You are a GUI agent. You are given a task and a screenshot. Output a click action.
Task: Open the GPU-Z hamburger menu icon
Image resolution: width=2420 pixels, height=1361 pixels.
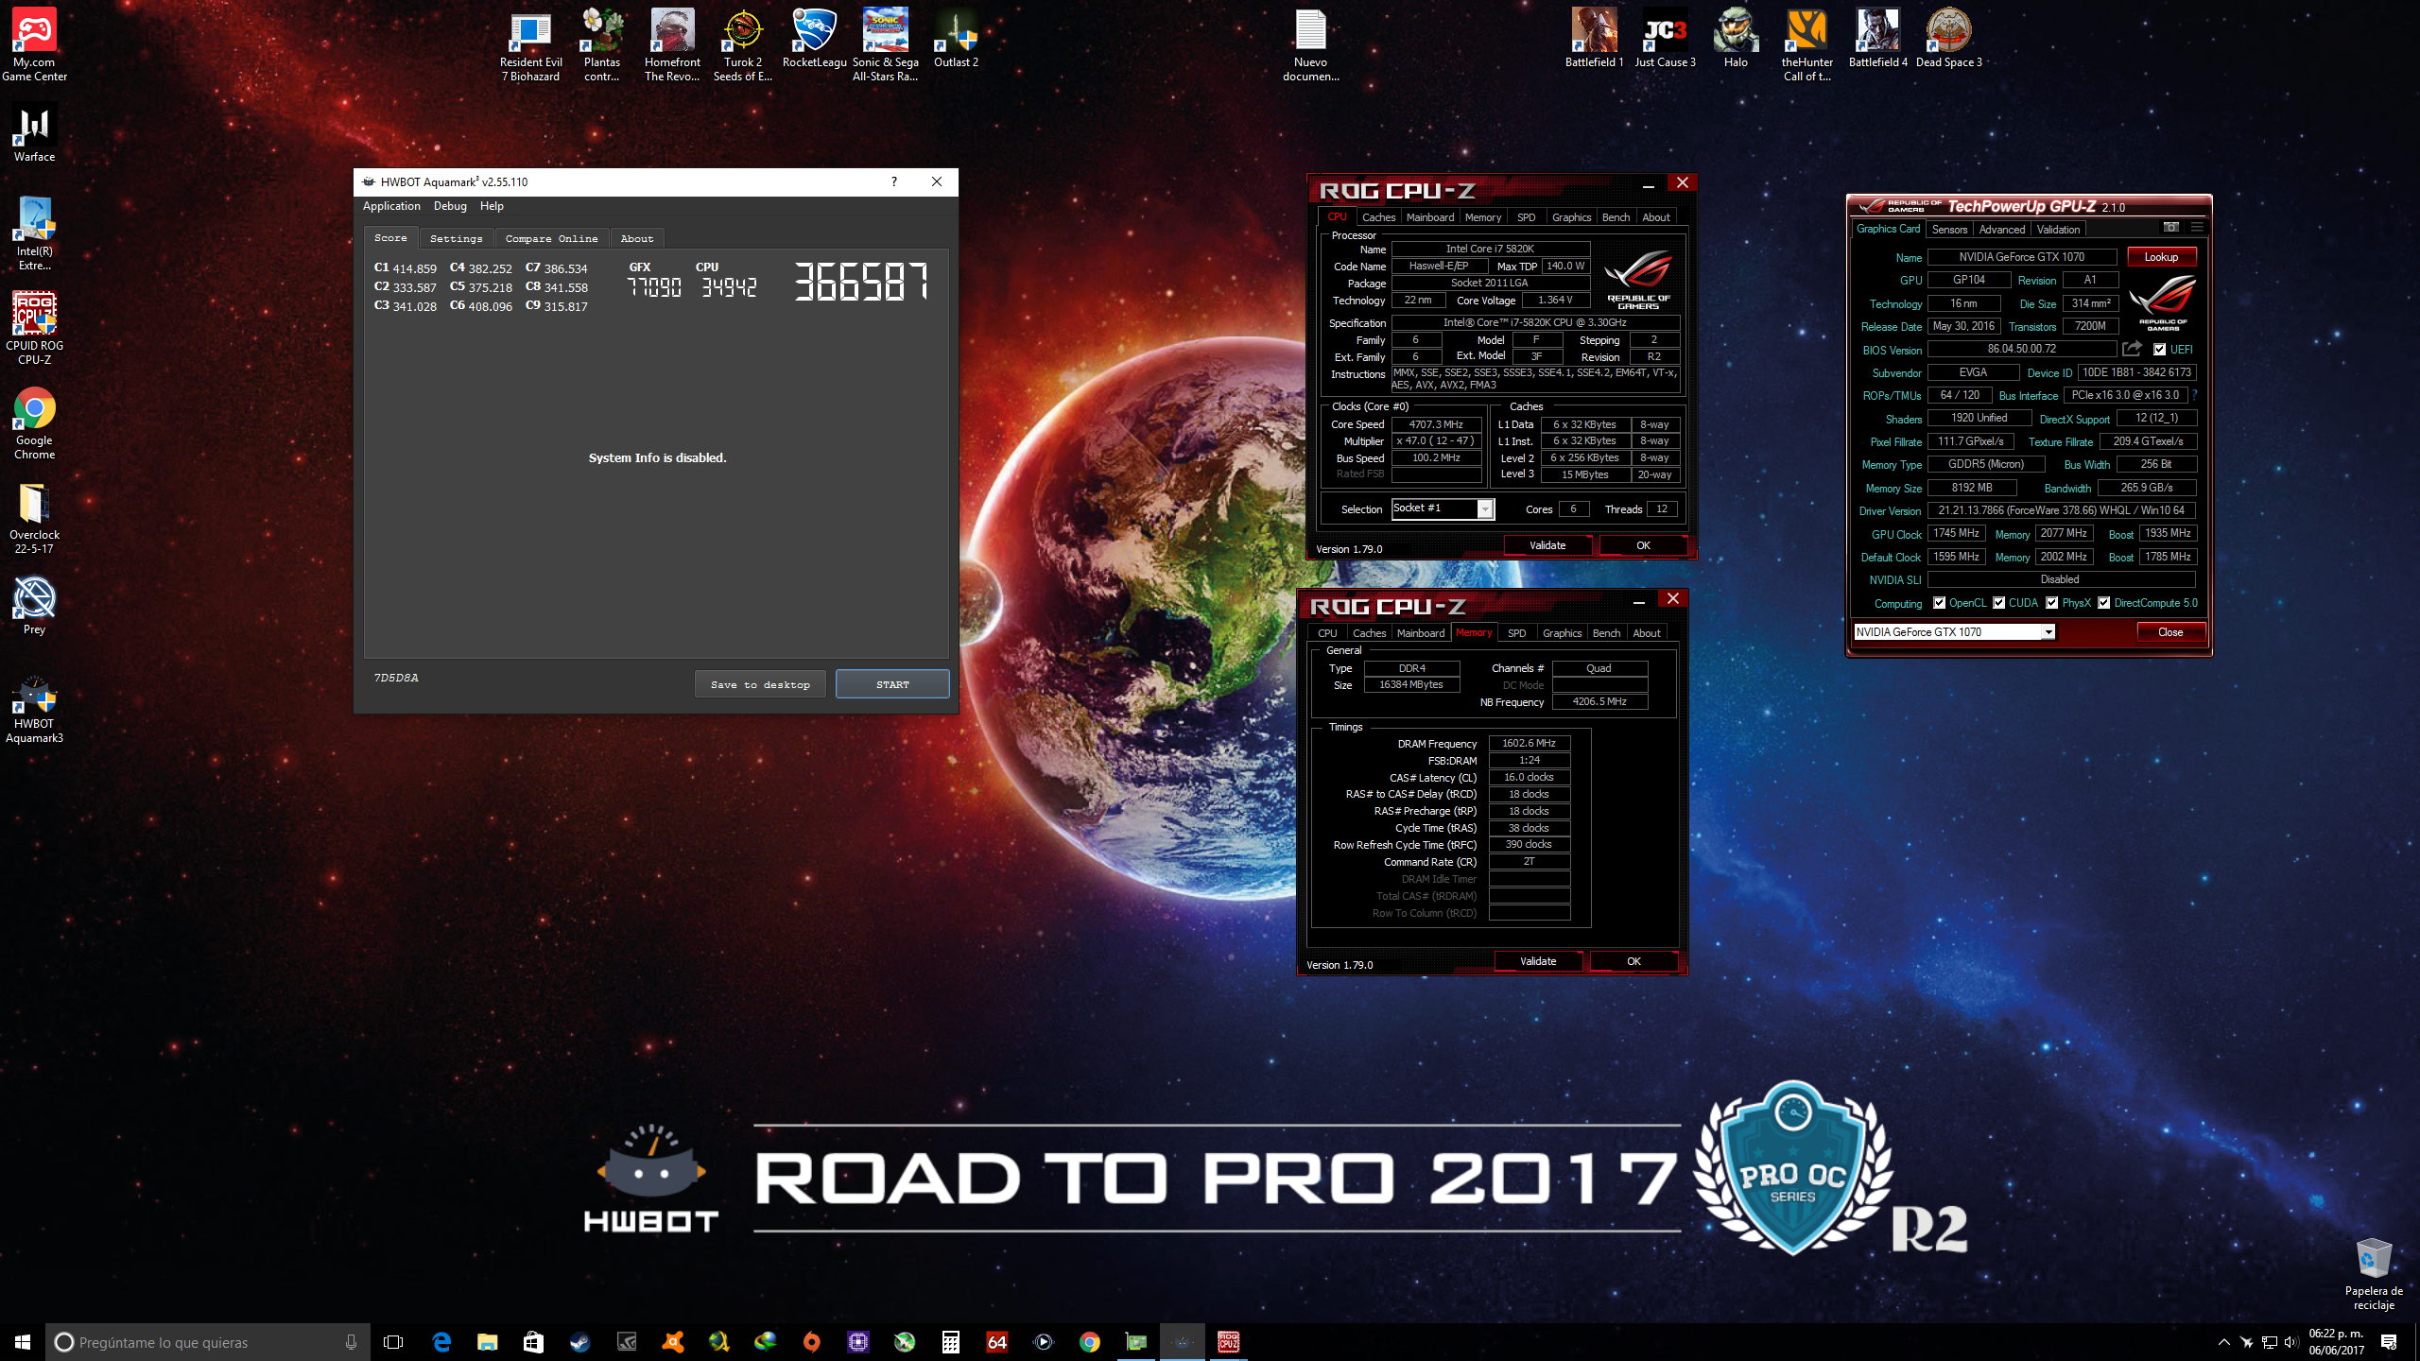(2197, 227)
